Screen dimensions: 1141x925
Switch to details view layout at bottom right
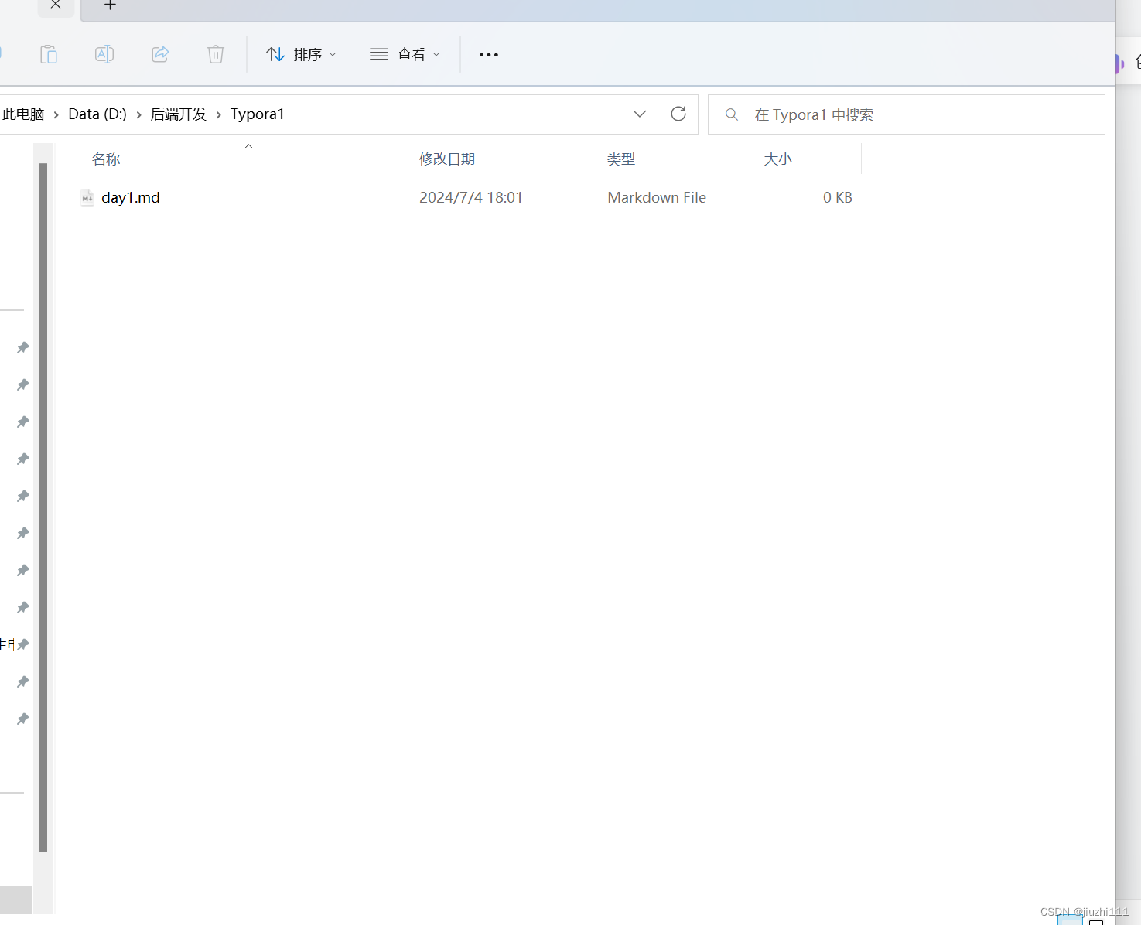1070,921
